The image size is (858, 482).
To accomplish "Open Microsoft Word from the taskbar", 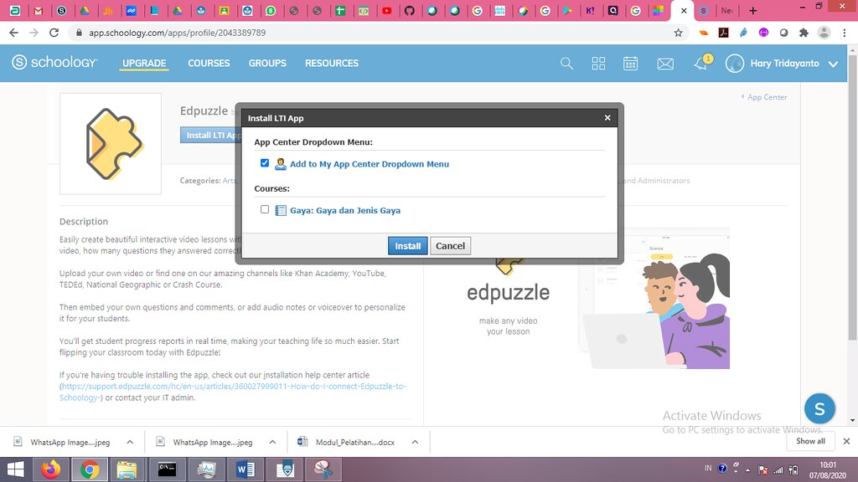I will pyautogui.click(x=246, y=469).
